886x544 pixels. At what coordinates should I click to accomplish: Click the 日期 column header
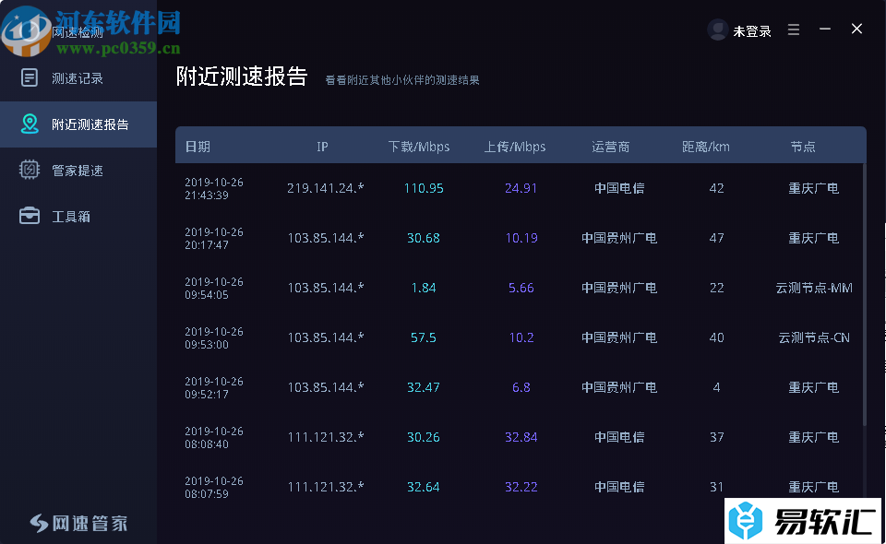(x=198, y=147)
